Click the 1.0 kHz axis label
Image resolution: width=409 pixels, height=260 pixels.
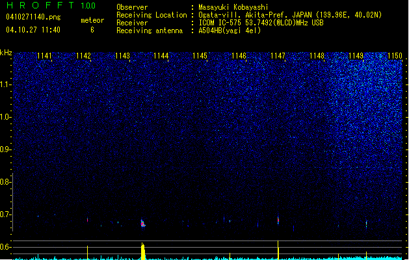5,117
